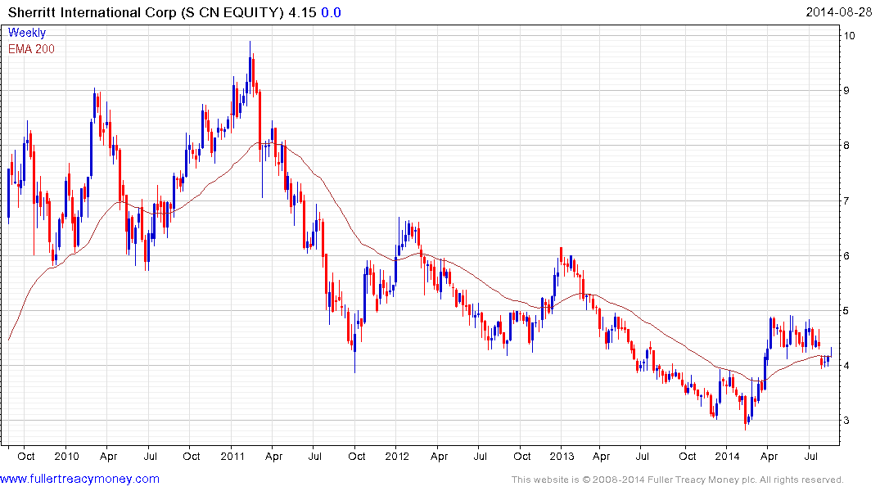Click the 2011 label on the time axis

tap(232, 456)
